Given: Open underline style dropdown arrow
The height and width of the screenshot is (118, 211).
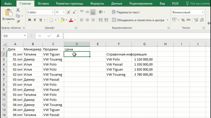Looking at the screenshot, I should click(x=45, y=20).
